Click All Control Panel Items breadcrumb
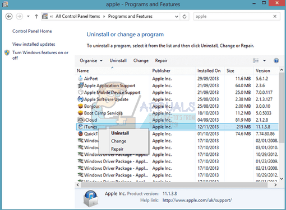The height and width of the screenshot is (210, 286). pos(77,16)
